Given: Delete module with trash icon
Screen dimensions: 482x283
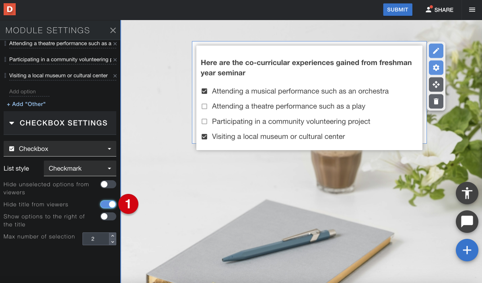Looking at the screenshot, I should click(436, 102).
